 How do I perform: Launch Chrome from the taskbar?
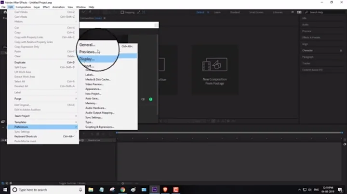[x=122, y=190]
